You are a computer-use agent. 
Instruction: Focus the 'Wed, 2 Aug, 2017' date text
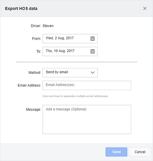(x=60, y=38)
